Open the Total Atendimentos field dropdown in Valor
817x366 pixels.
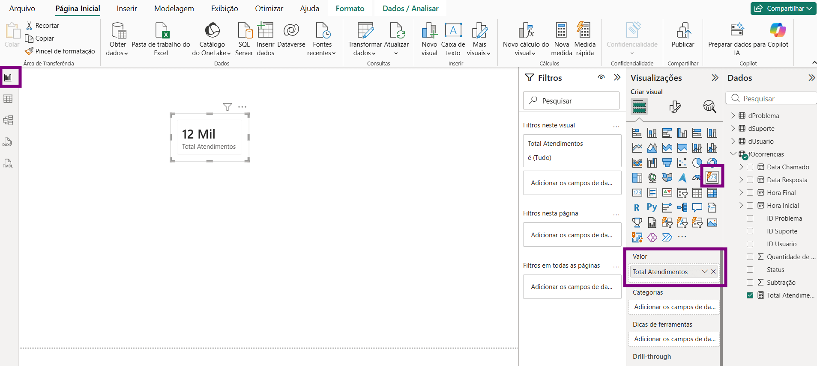click(x=704, y=272)
